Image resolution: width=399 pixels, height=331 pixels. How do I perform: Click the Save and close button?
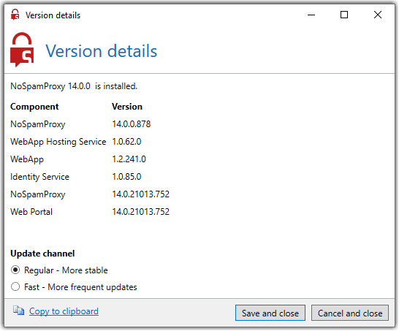[x=270, y=313]
